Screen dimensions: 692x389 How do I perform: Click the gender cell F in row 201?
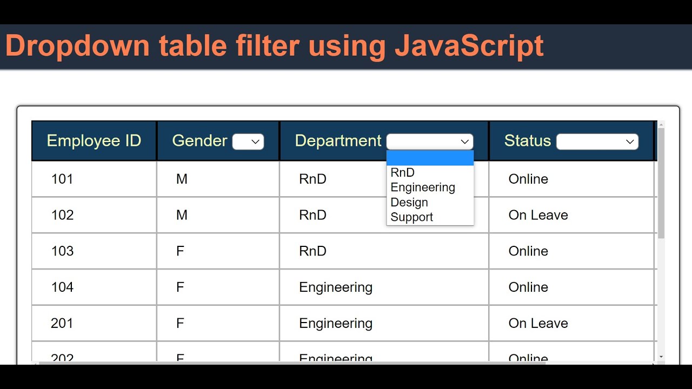pyautogui.click(x=218, y=323)
